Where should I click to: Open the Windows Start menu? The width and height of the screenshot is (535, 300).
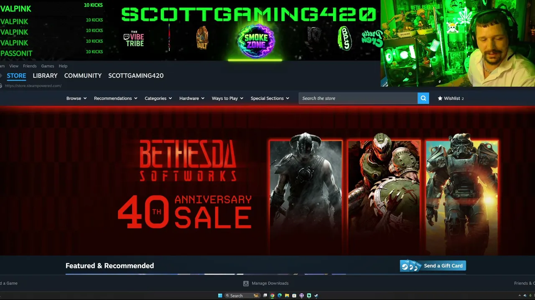pos(220,295)
